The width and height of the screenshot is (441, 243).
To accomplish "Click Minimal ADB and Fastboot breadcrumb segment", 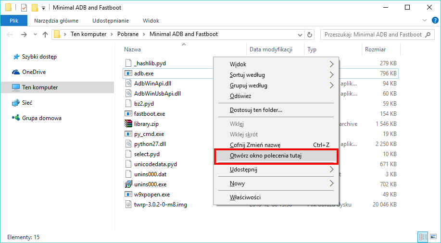I will click(184, 34).
